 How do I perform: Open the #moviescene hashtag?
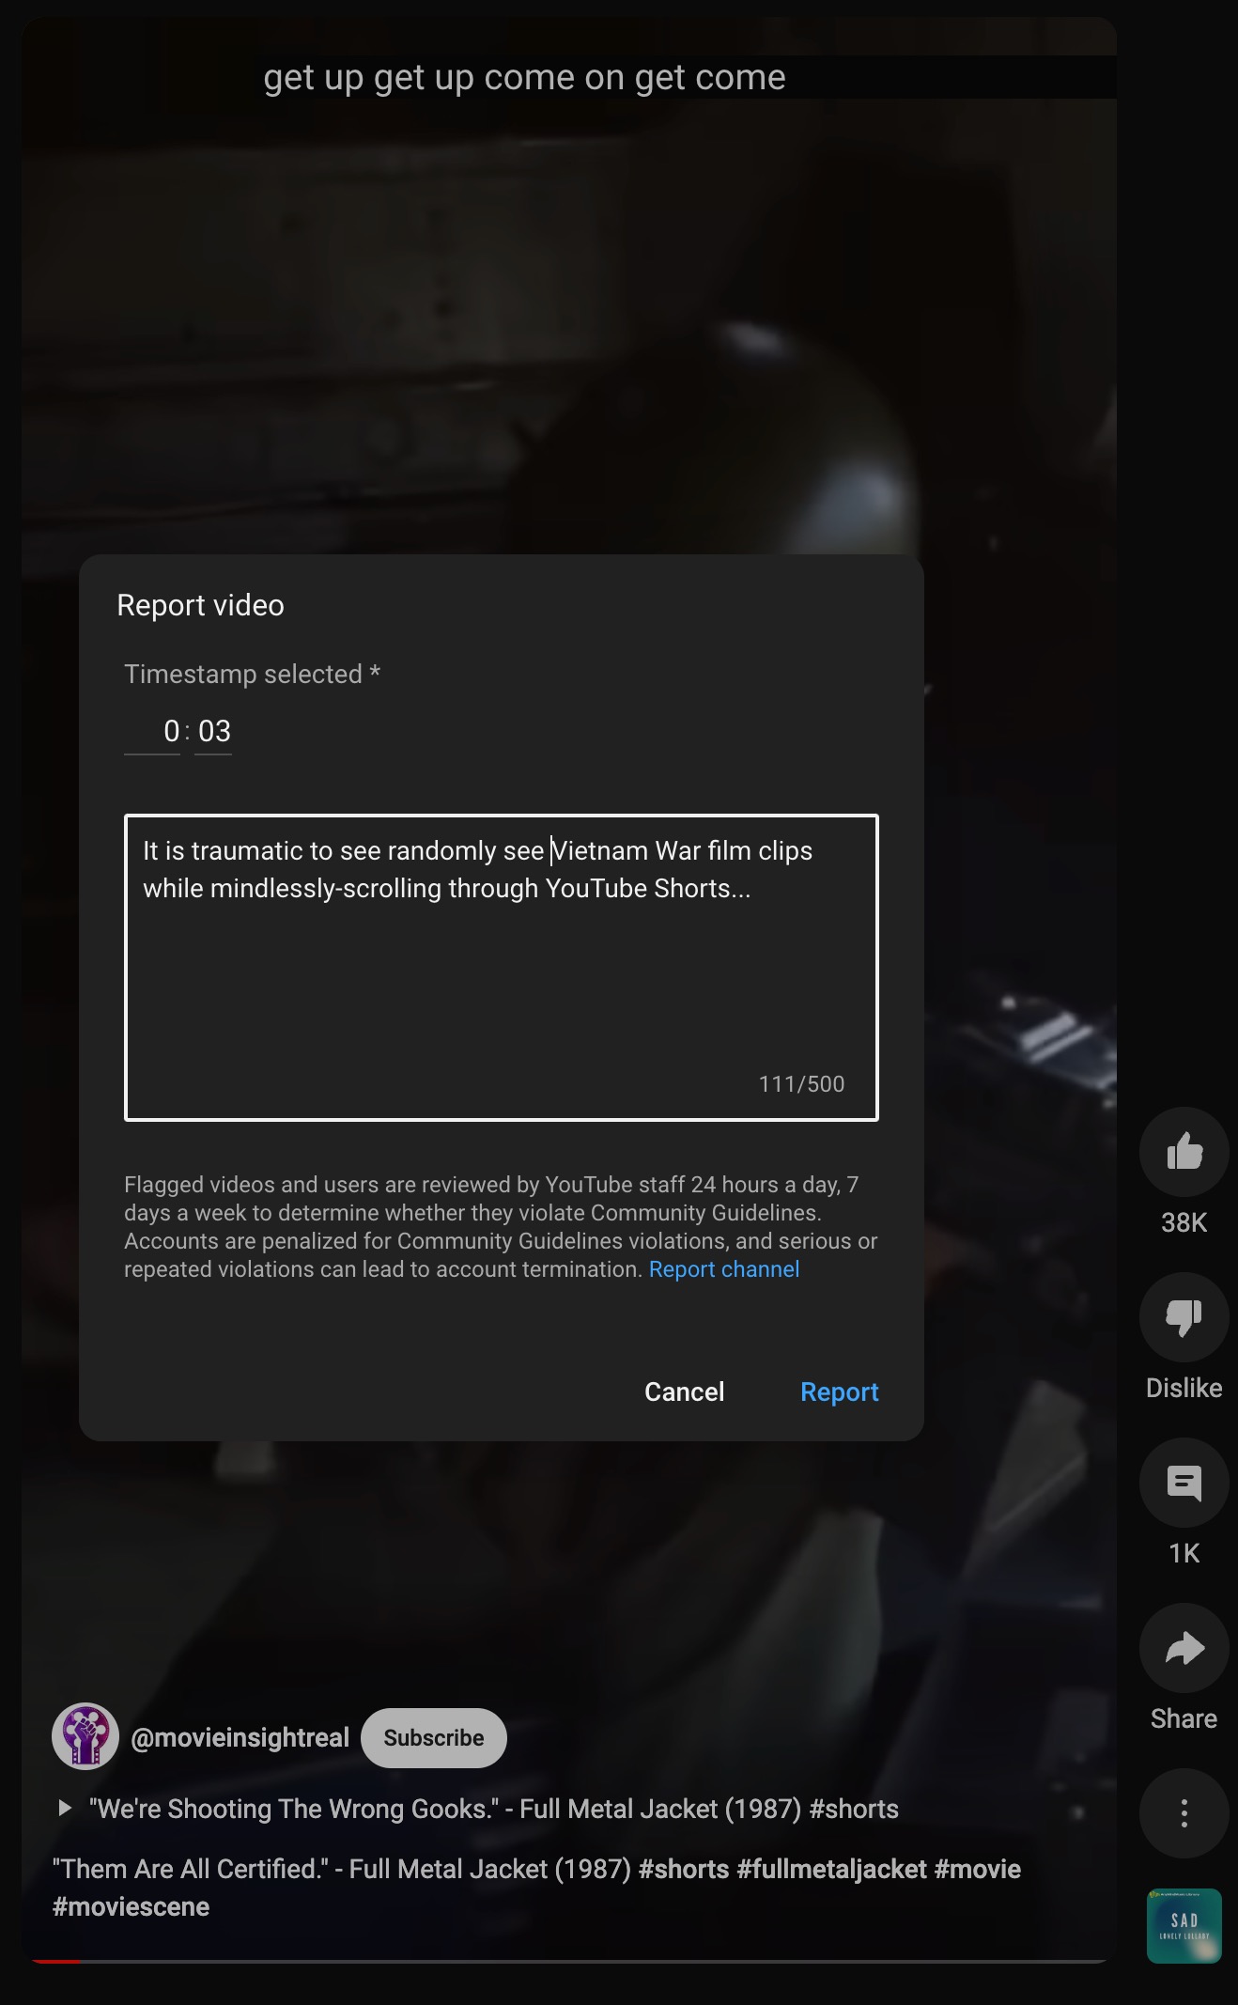click(x=132, y=1906)
